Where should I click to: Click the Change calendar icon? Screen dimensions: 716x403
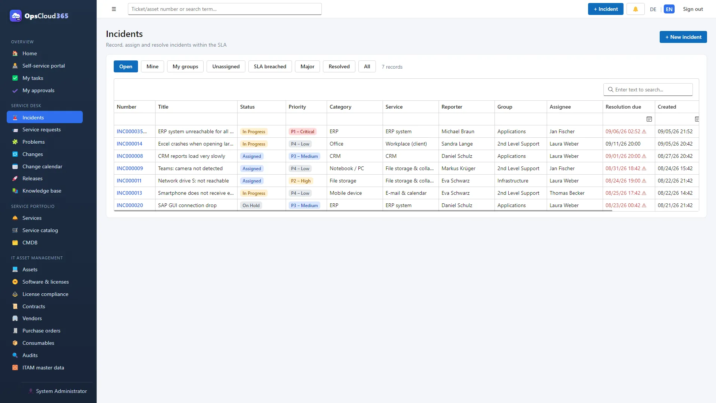point(15,166)
